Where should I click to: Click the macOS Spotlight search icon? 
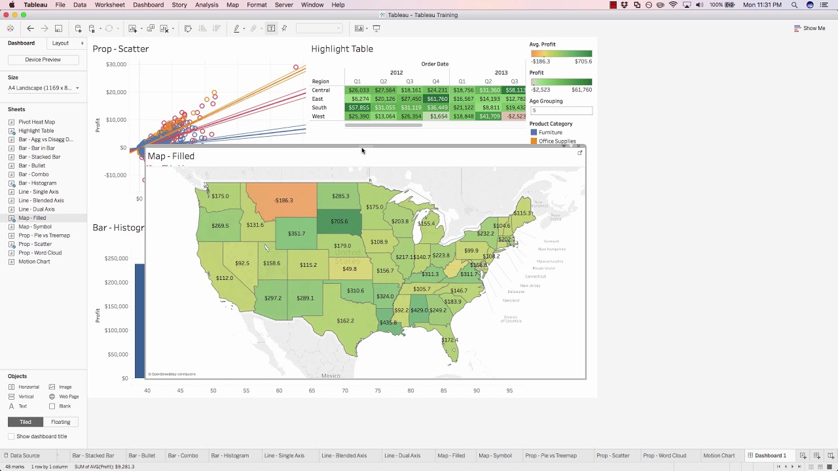pos(794,5)
